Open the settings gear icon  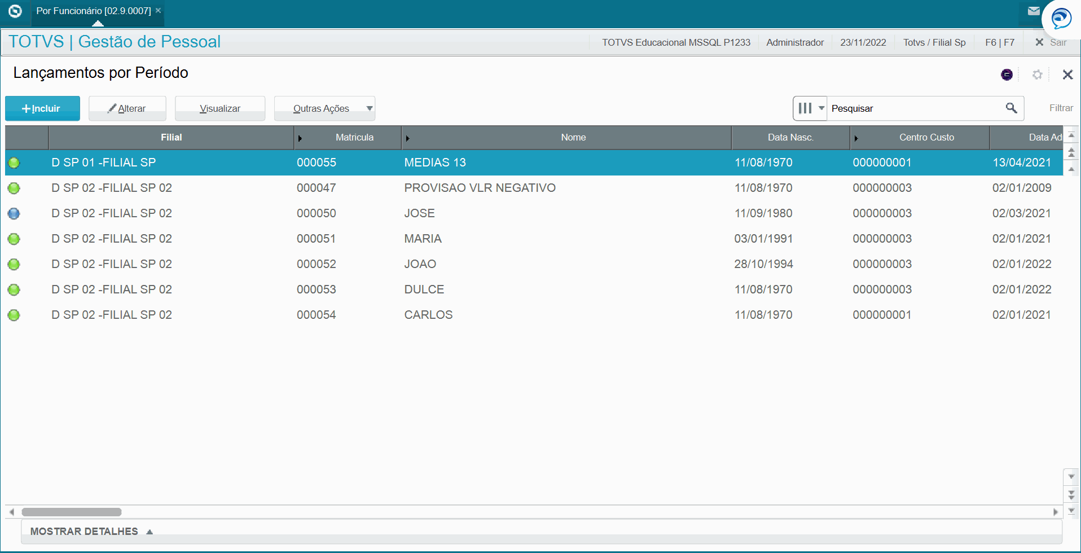1037,74
